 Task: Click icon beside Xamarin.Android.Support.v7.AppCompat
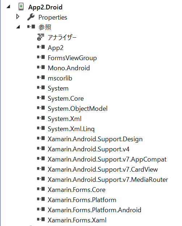pyautogui.click(x=41, y=159)
